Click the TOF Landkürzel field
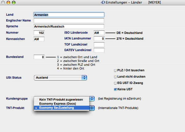This screenshot has width=185, height=132. pos(99,45)
